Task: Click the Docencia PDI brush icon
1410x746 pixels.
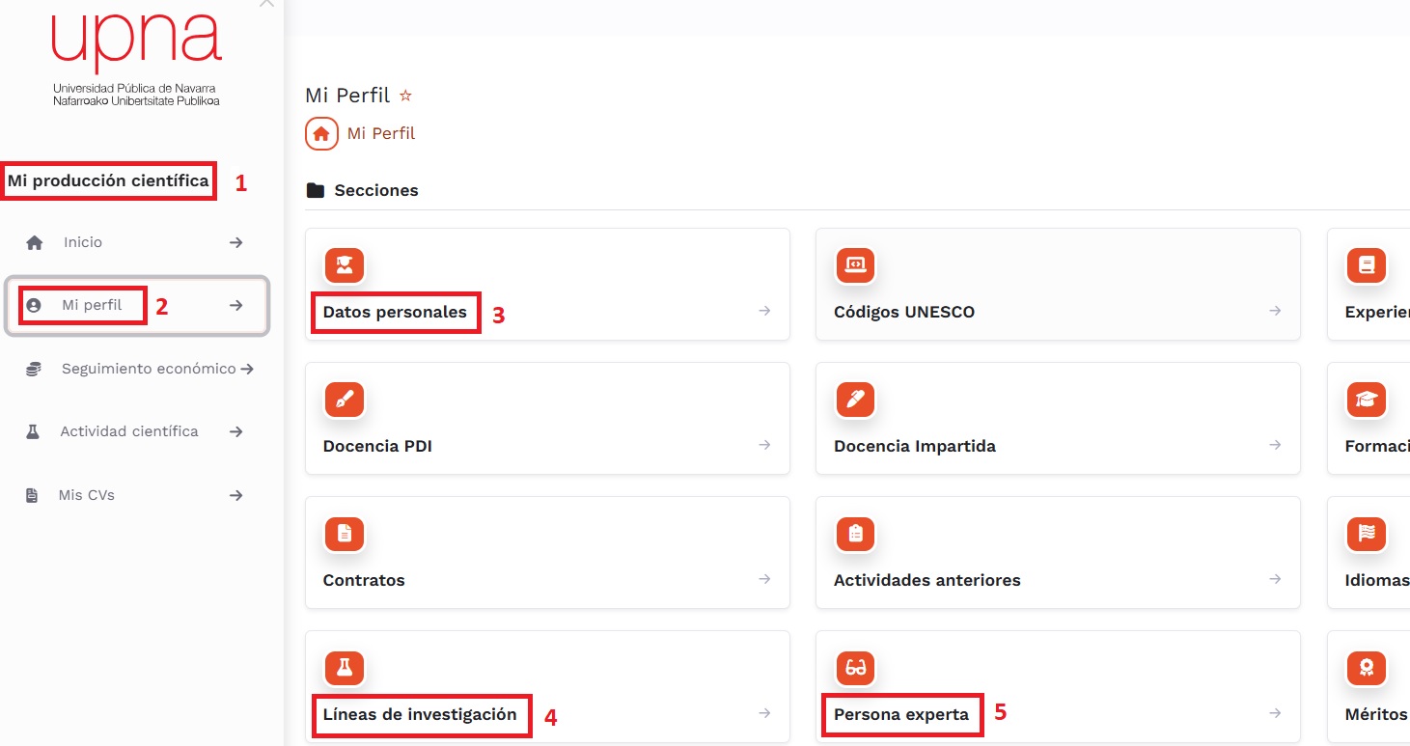Action: tap(345, 399)
